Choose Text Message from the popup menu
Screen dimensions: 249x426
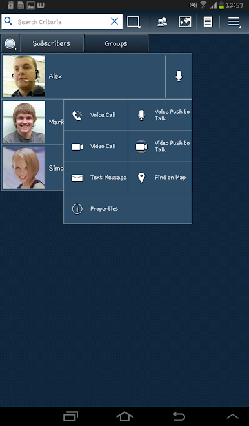[x=95, y=177]
